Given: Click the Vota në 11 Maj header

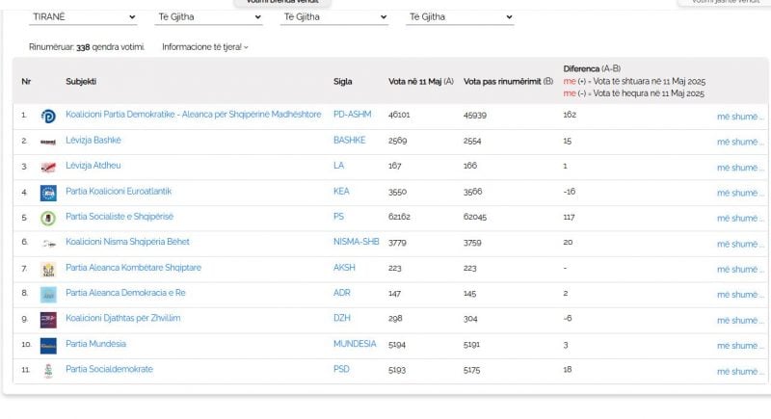Looking at the screenshot, I should 421,82.
